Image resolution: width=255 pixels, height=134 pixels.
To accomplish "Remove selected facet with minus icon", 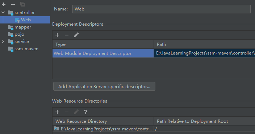I will pyautogui.click(x=13, y=4).
